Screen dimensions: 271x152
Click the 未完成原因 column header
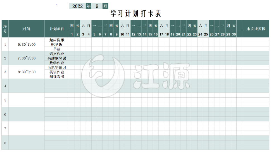tap(256, 29)
